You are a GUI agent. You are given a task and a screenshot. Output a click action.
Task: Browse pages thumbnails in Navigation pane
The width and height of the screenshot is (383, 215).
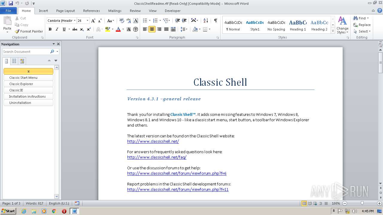[x=14, y=61]
